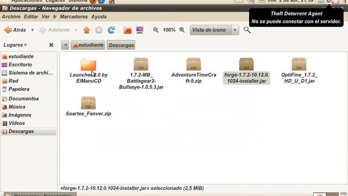Open the Adelante history dropdown arrow
348x196 pixels.
pos(76,30)
